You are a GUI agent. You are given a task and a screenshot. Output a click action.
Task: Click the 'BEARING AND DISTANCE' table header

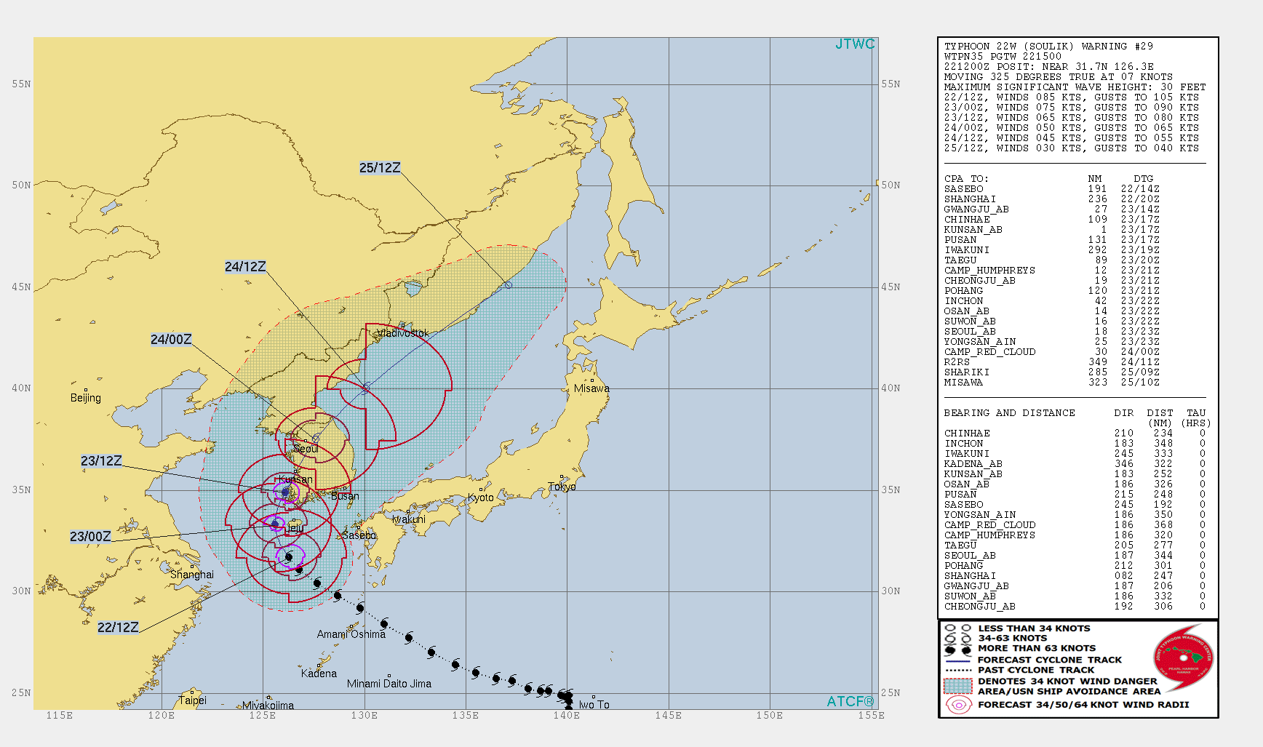[1009, 412]
